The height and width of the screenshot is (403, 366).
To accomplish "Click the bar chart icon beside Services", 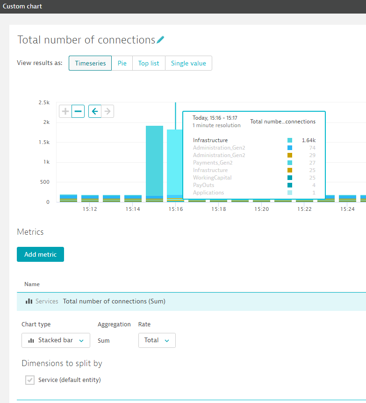I will pos(29,302).
